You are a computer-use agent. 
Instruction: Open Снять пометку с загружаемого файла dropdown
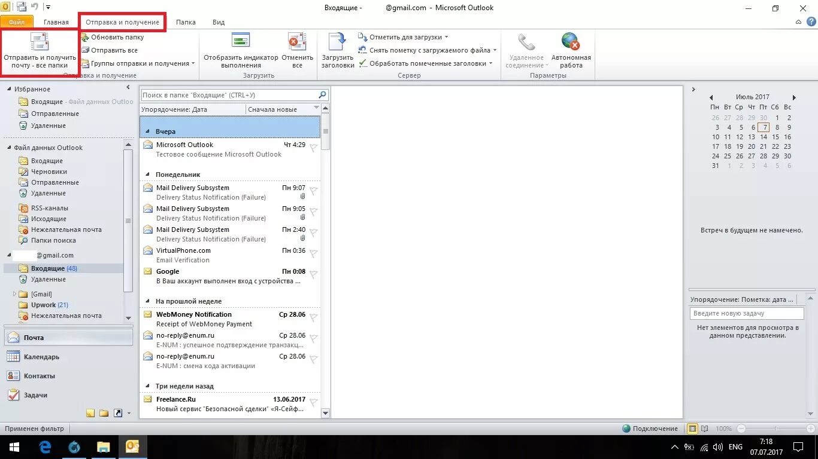click(428, 50)
